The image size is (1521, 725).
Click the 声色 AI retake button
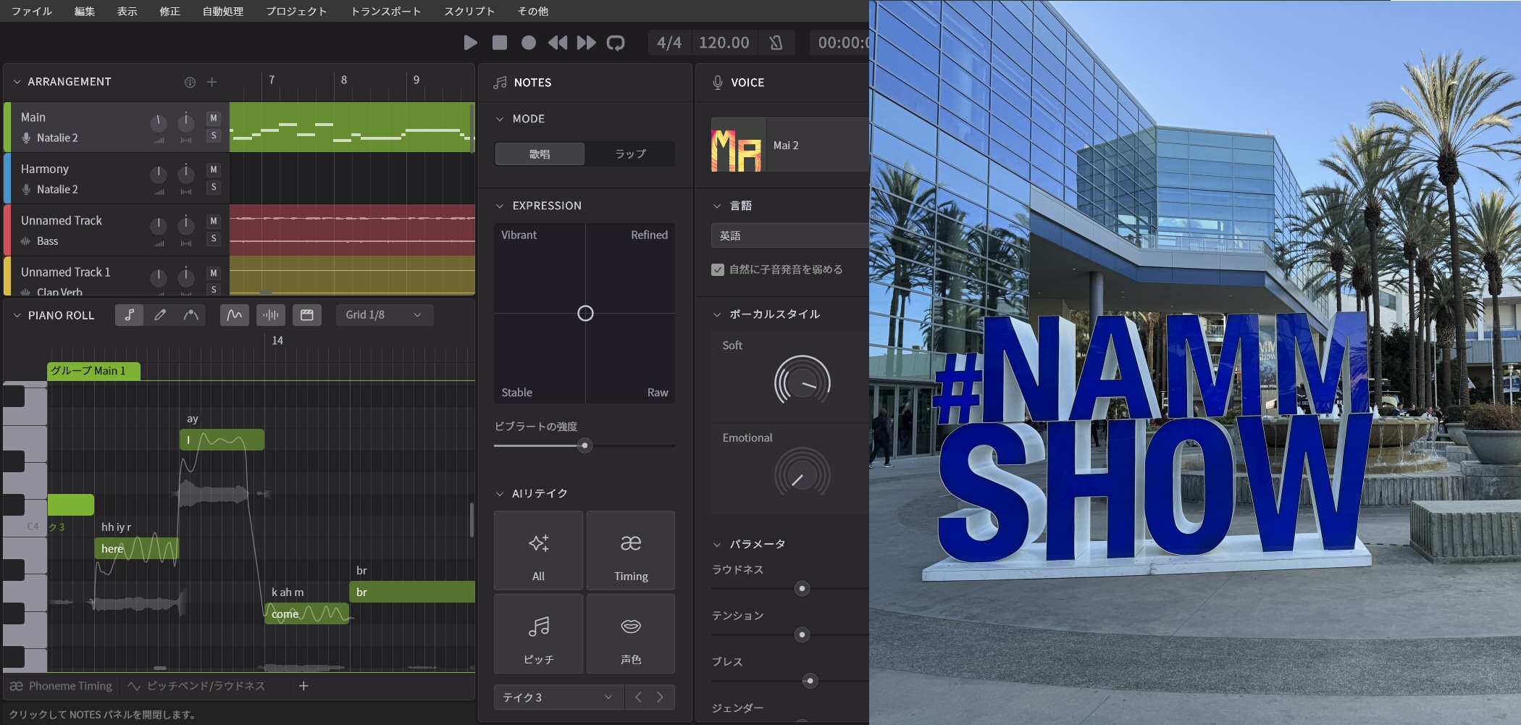click(x=631, y=634)
